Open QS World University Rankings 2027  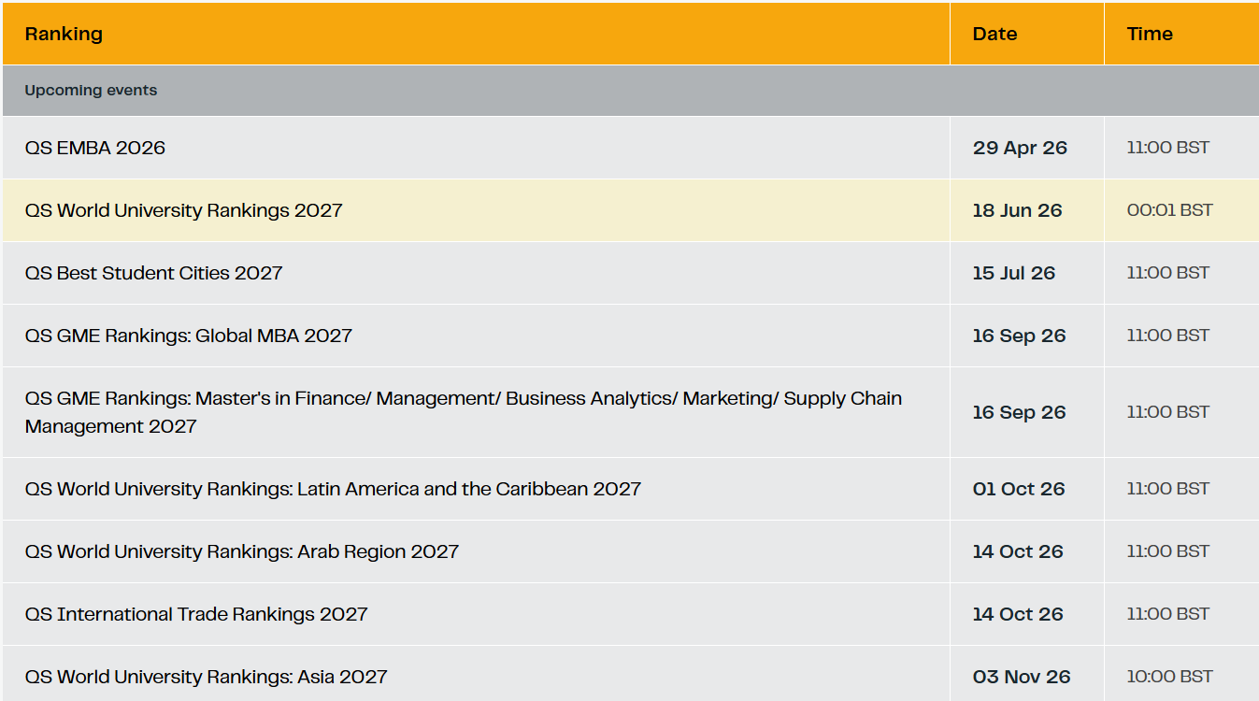coord(184,210)
